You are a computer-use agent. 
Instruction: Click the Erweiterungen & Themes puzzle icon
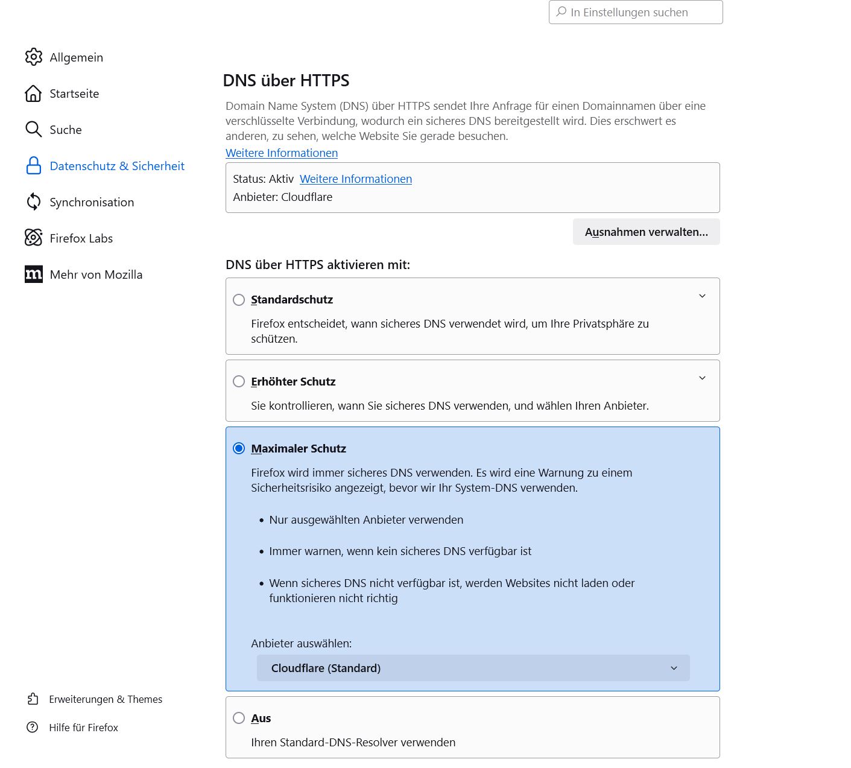pos(33,699)
